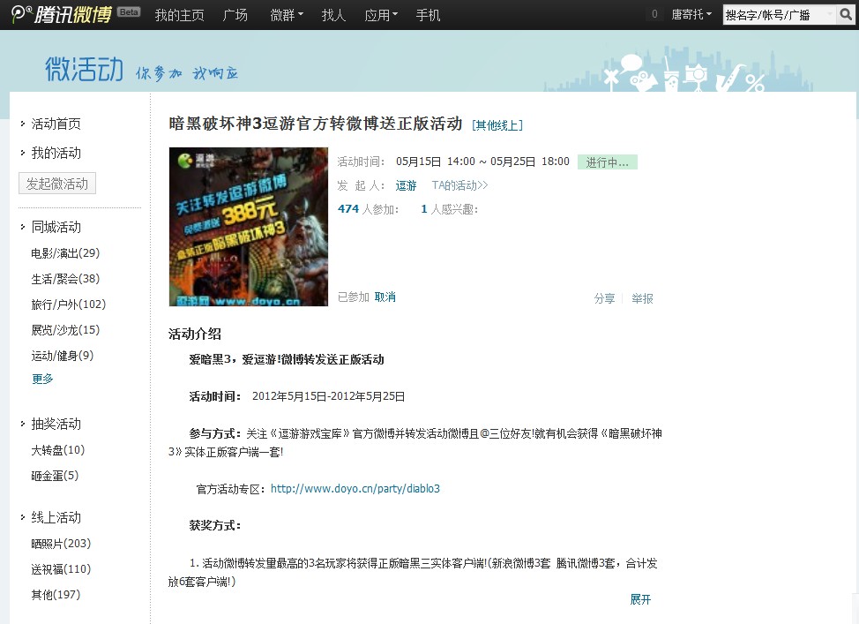Viewport: 859px width, 624px height.
Task: Click the 分享 link
Action: pyautogui.click(x=604, y=299)
